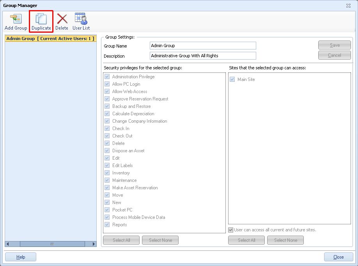The width and height of the screenshot is (358, 266).
Task: Open the User List
Action: (81, 21)
